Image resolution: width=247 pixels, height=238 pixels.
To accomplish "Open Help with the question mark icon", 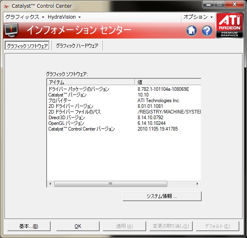I will 207,30.
